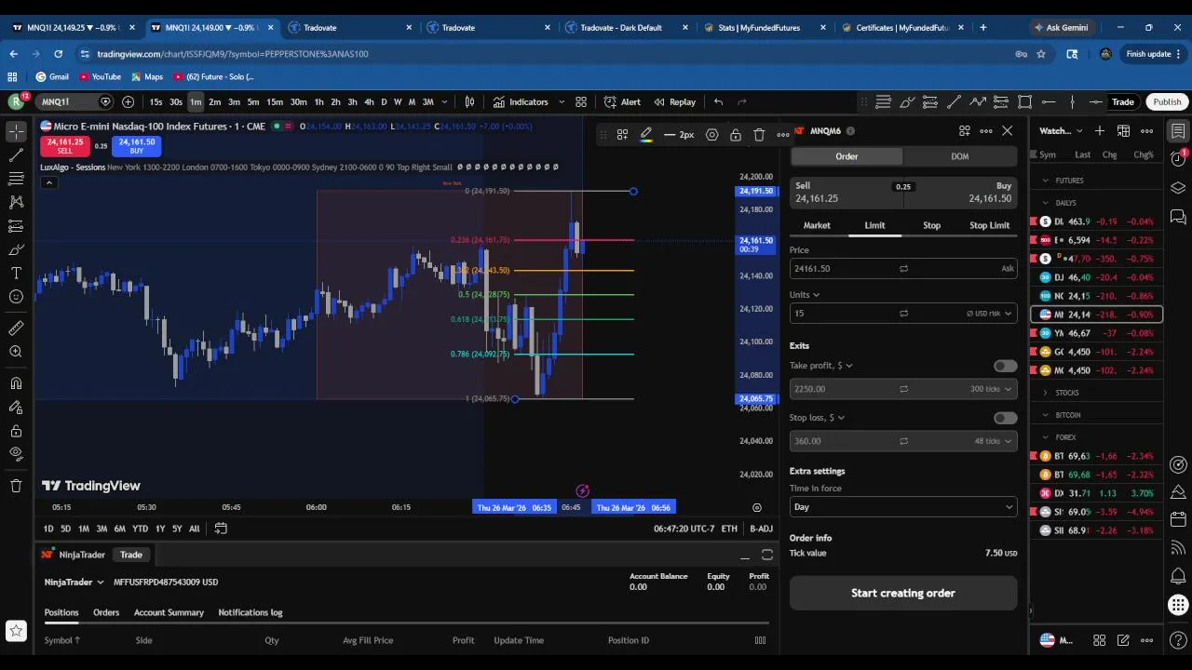Open the Time in force Day dropdown
The height and width of the screenshot is (670, 1192).
coord(902,507)
